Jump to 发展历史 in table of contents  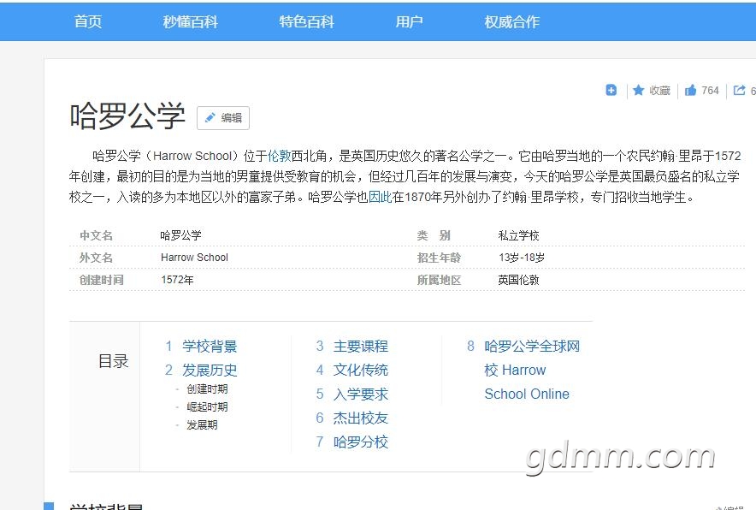(x=210, y=371)
